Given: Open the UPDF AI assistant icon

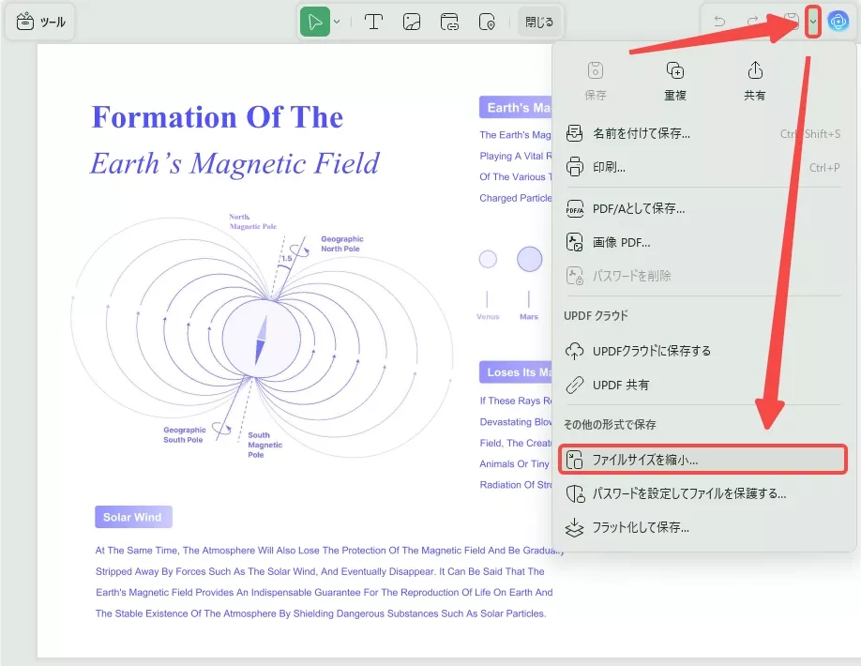Looking at the screenshot, I should click(838, 22).
